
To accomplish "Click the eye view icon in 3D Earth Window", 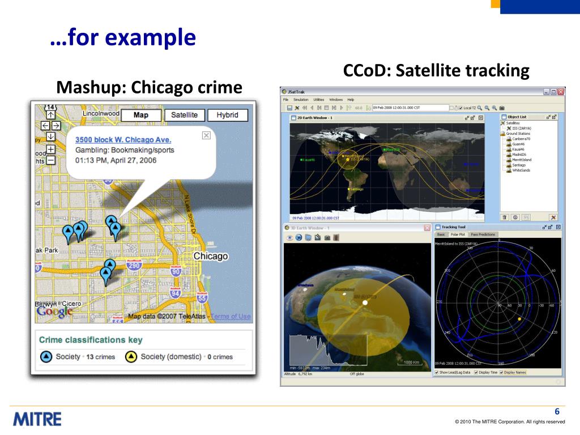I will (289, 237).
